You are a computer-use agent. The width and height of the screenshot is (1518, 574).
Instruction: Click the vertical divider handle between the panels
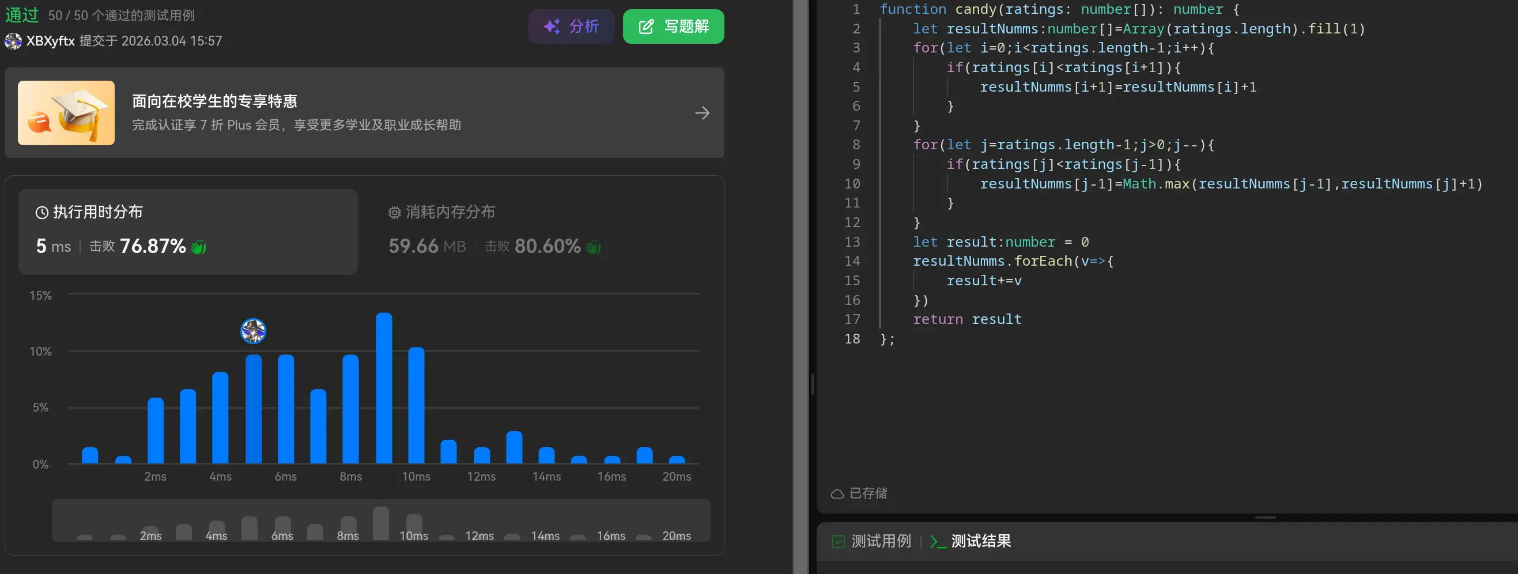[812, 384]
